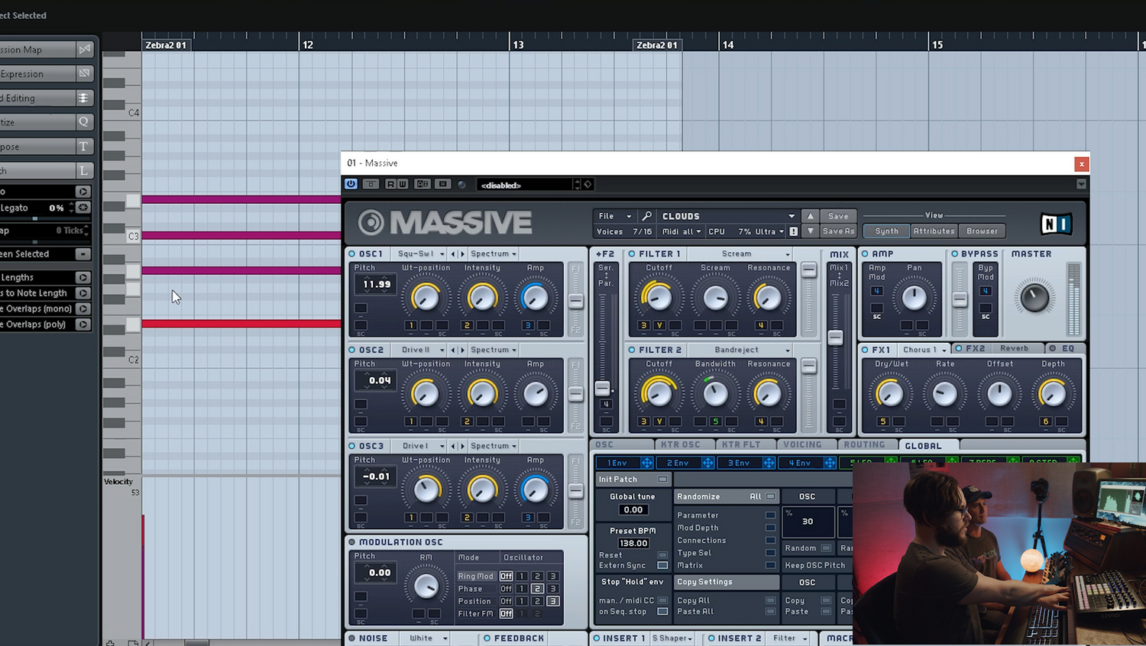Select previous preset with up arrow

click(x=811, y=216)
